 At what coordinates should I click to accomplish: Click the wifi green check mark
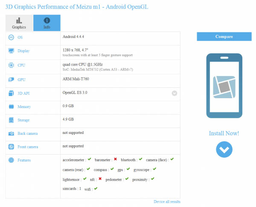(96, 188)
